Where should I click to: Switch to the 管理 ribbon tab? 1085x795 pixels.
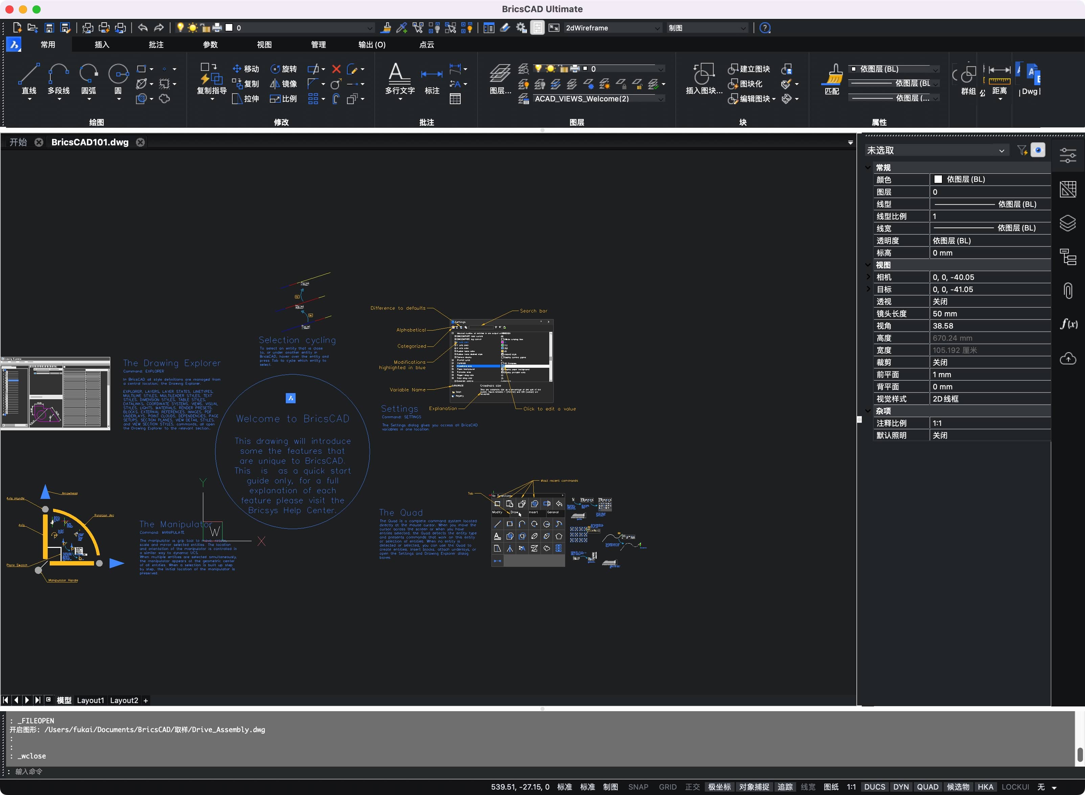318,45
